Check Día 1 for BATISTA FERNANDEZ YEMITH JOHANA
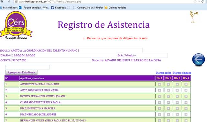Viewport: 207px width, 122px height. [159, 96]
